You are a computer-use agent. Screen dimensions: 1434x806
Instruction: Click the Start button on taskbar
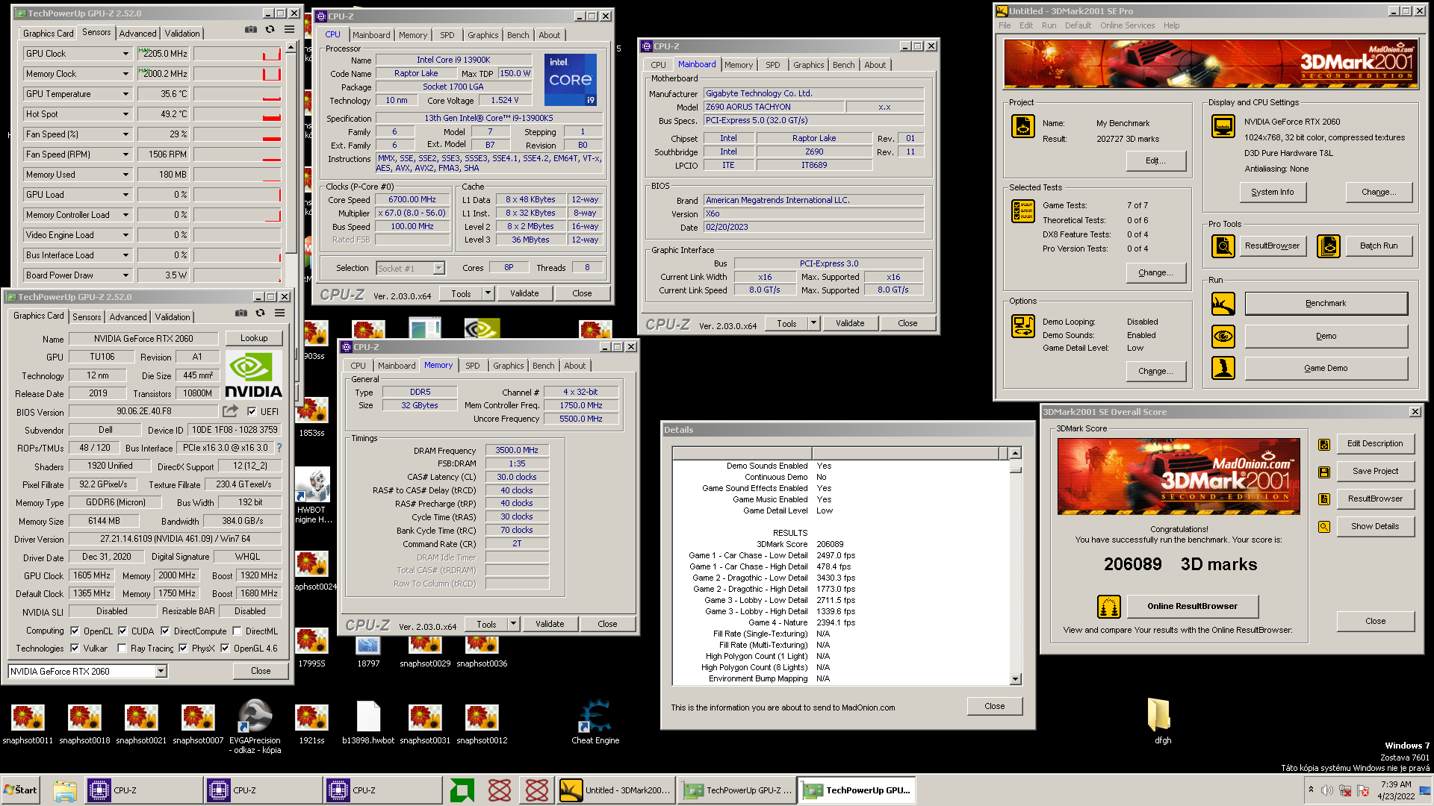21,790
